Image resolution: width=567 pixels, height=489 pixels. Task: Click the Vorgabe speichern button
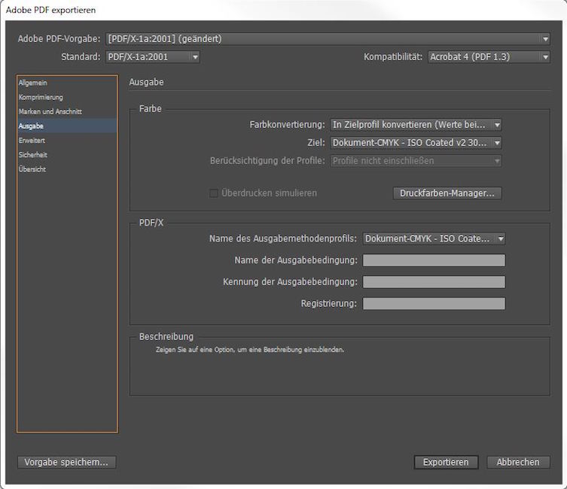click(x=67, y=462)
